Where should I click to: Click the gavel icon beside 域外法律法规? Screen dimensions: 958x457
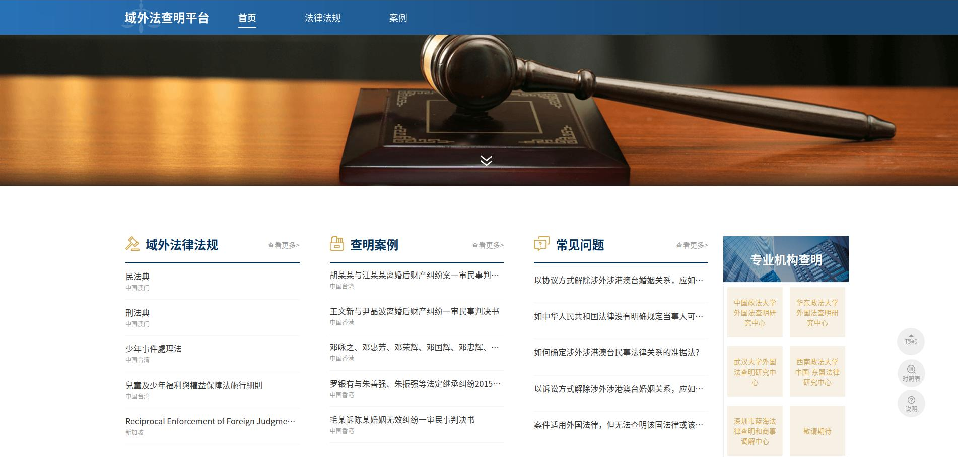(x=133, y=244)
